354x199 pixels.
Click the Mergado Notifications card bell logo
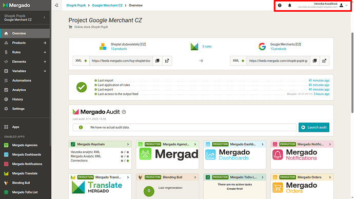click(x=278, y=155)
